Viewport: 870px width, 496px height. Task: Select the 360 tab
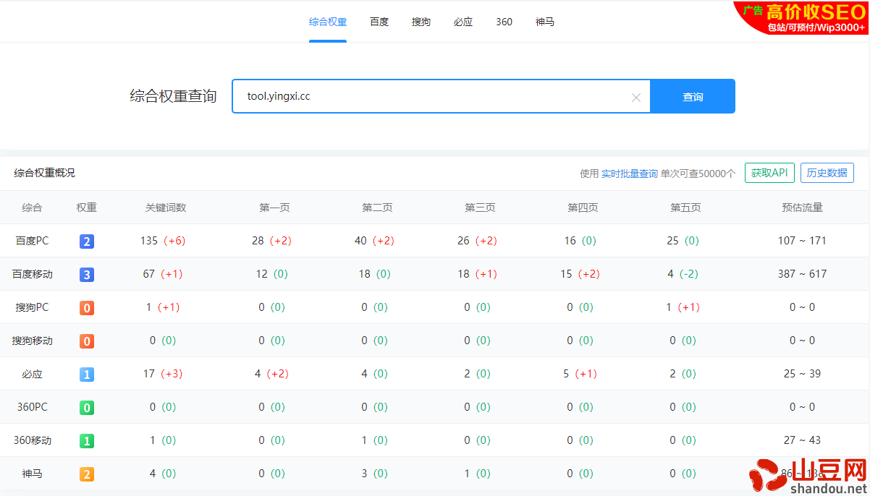tap(504, 22)
